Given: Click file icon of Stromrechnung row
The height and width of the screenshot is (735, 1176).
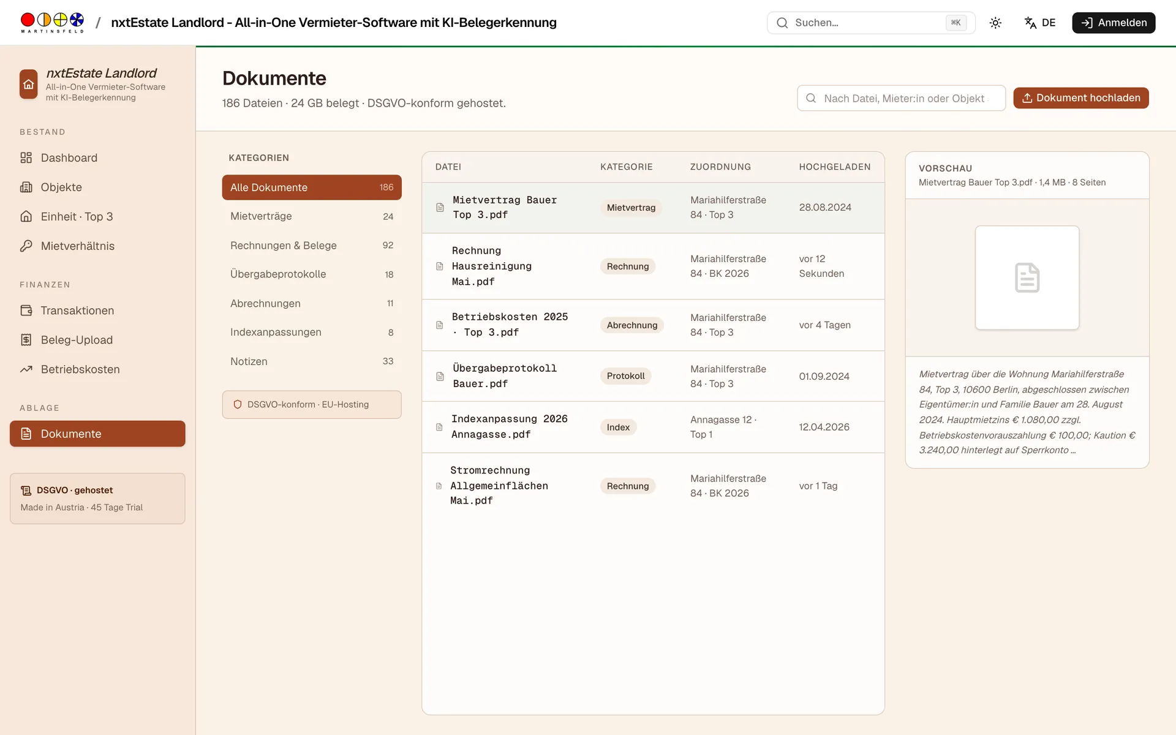Looking at the screenshot, I should pos(439,486).
